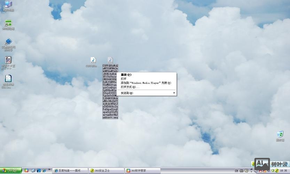Choose 播放 from the context menu
Screen dimensions: 290x174
click(126, 75)
